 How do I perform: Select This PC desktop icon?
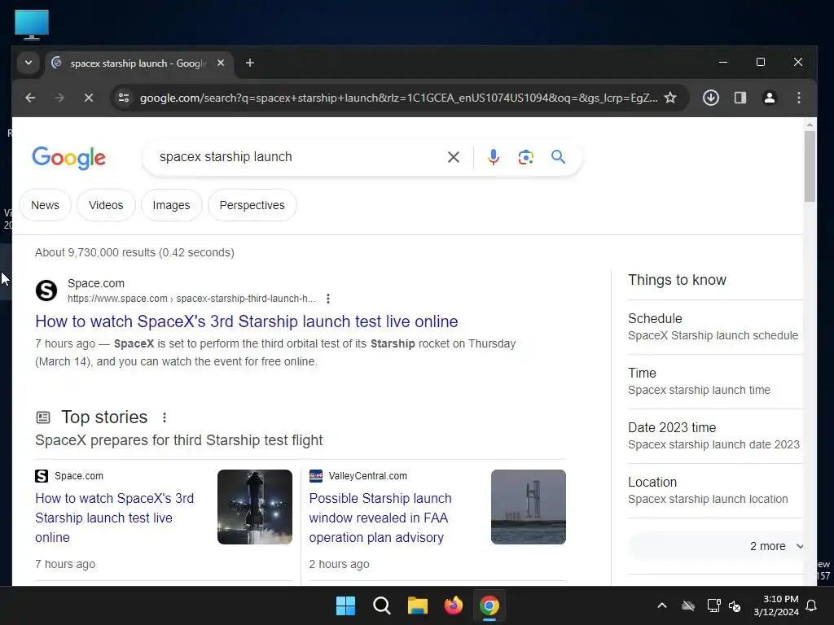click(32, 24)
